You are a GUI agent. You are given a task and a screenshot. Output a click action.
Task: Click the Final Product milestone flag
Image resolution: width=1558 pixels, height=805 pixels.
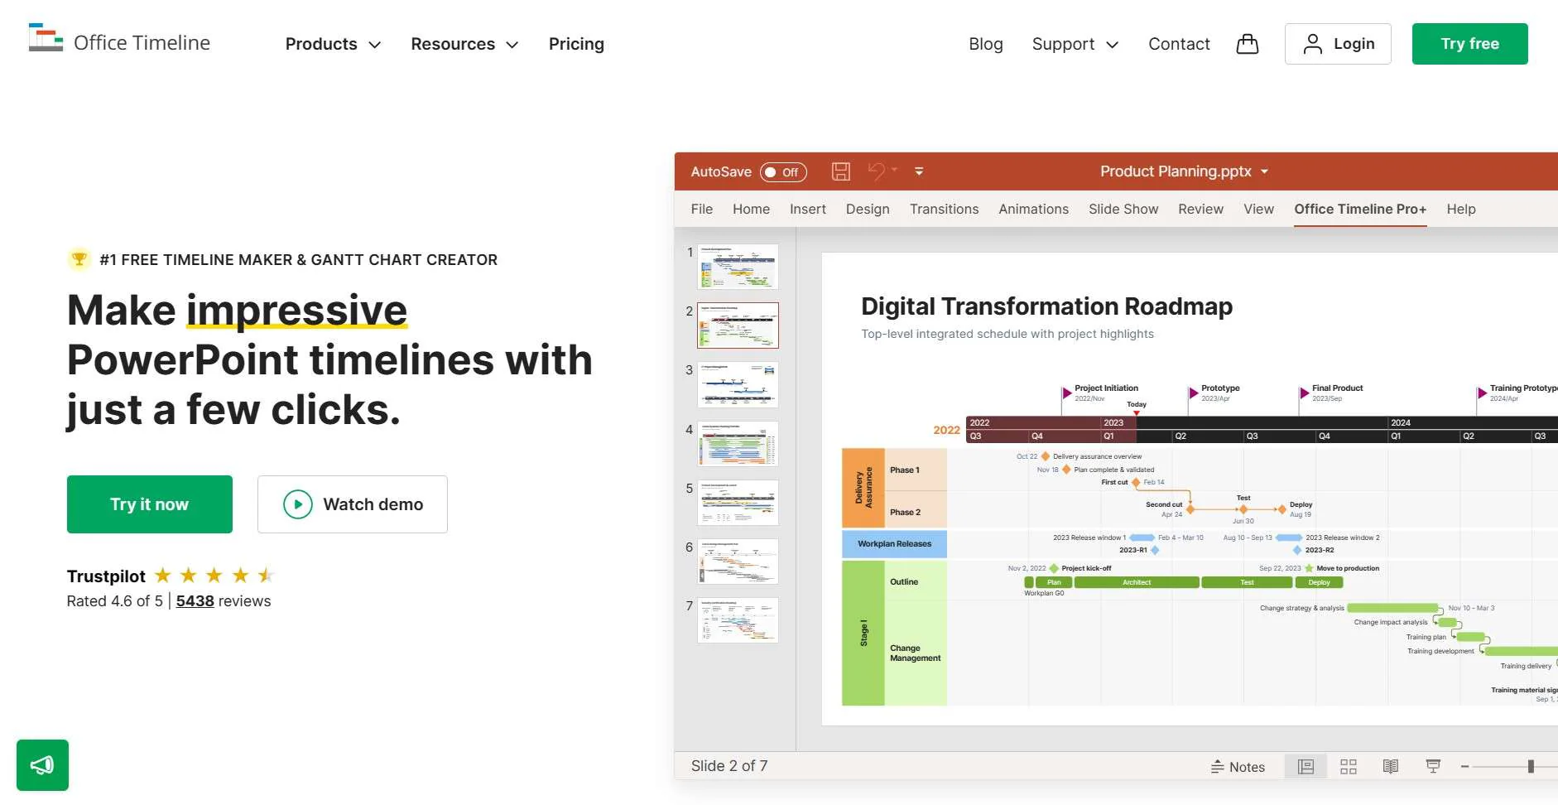click(1305, 393)
